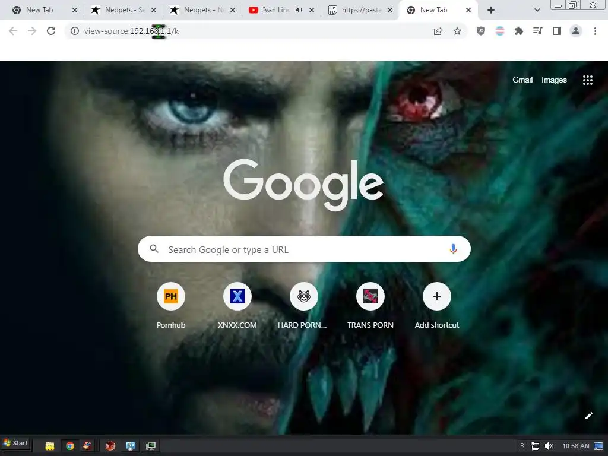Screen dimensions: 608x456
Task: Open the volume speaker tray icon
Action: tap(549, 446)
